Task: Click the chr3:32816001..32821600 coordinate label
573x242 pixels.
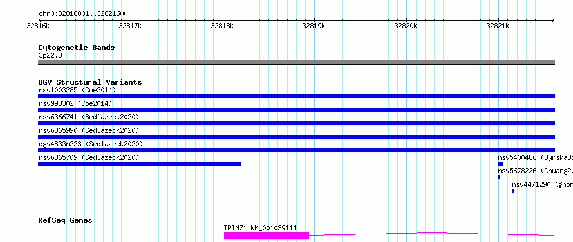Action: tap(83, 14)
